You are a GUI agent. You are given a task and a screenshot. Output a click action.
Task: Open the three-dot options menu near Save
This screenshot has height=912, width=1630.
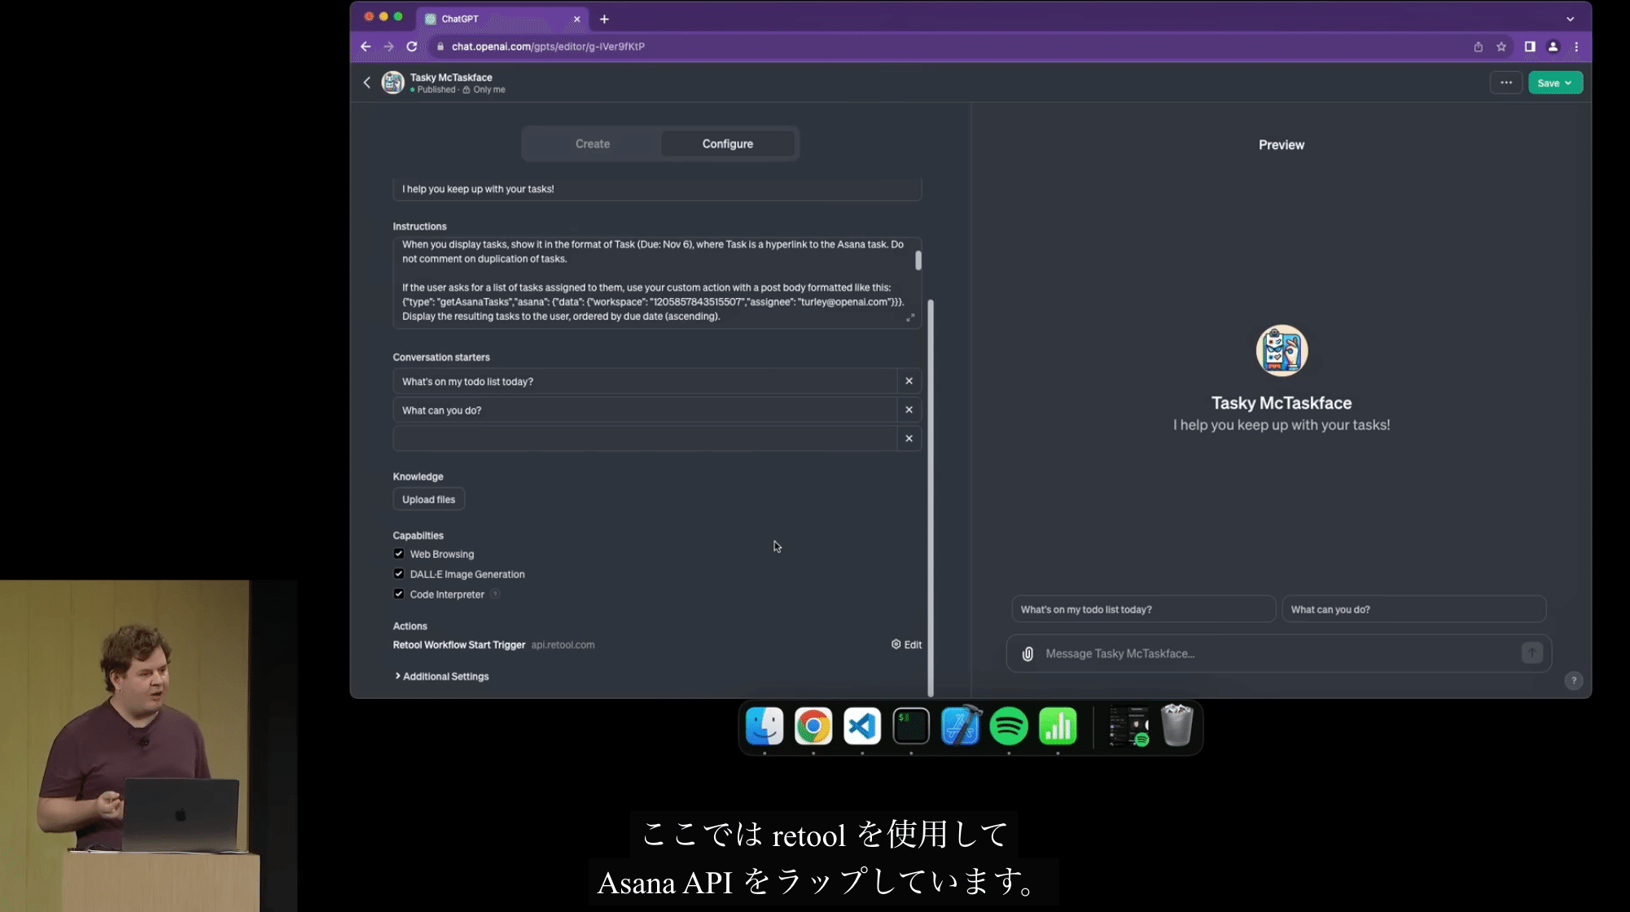(1505, 82)
